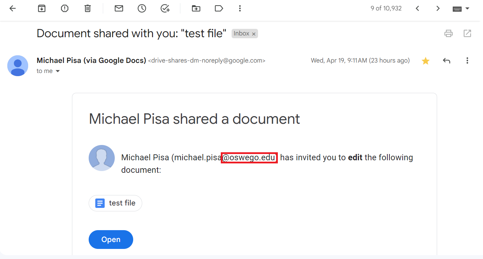Open the email in a new window

tap(467, 33)
